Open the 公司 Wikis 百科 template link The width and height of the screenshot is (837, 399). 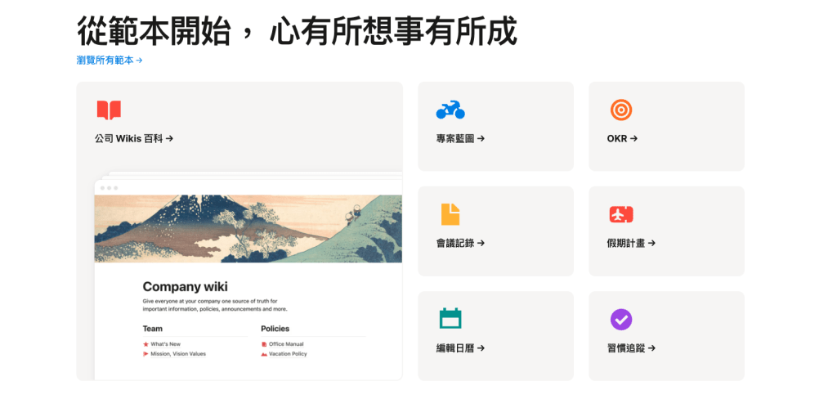point(134,139)
